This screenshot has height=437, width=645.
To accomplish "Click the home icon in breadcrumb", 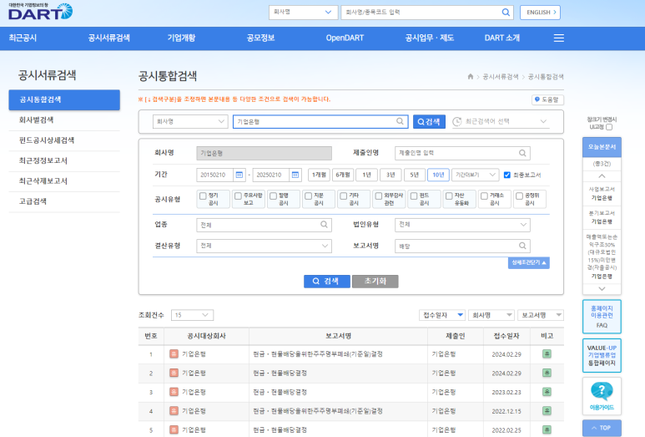I will (x=471, y=77).
